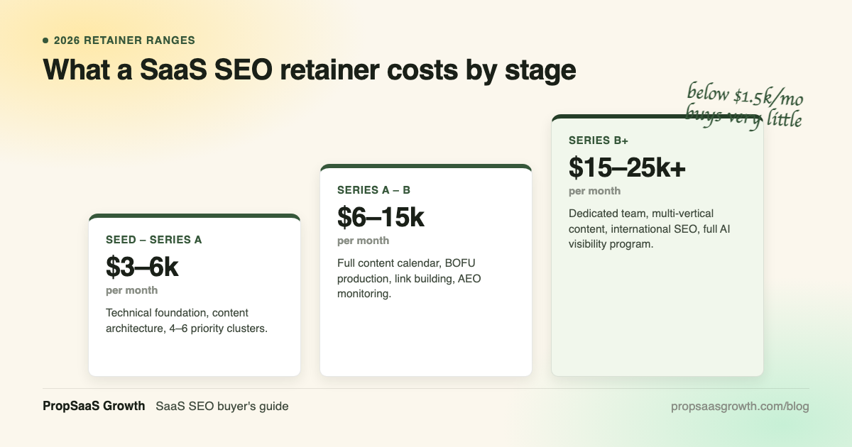Viewport: 852px width, 447px height.
Task: Click the '$3–6k' price
Action: [142, 266]
